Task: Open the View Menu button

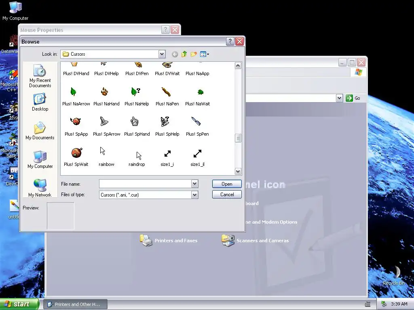Action: tap(204, 54)
